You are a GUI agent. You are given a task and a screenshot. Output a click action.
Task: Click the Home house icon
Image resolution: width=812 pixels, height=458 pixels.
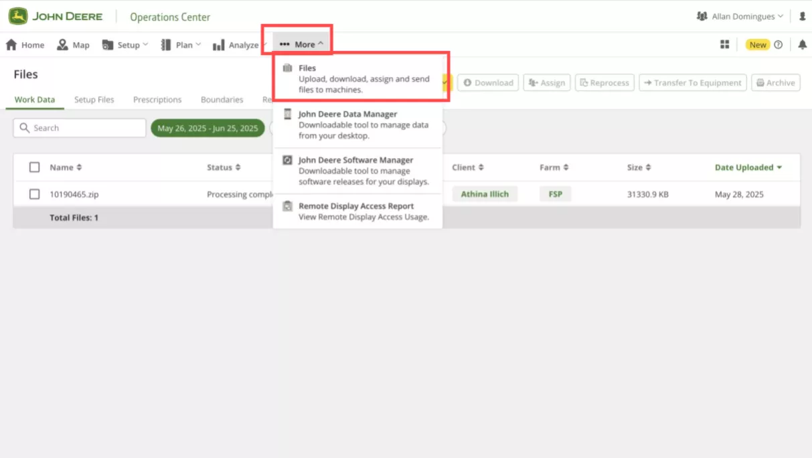pyautogui.click(x=11, y=45)
